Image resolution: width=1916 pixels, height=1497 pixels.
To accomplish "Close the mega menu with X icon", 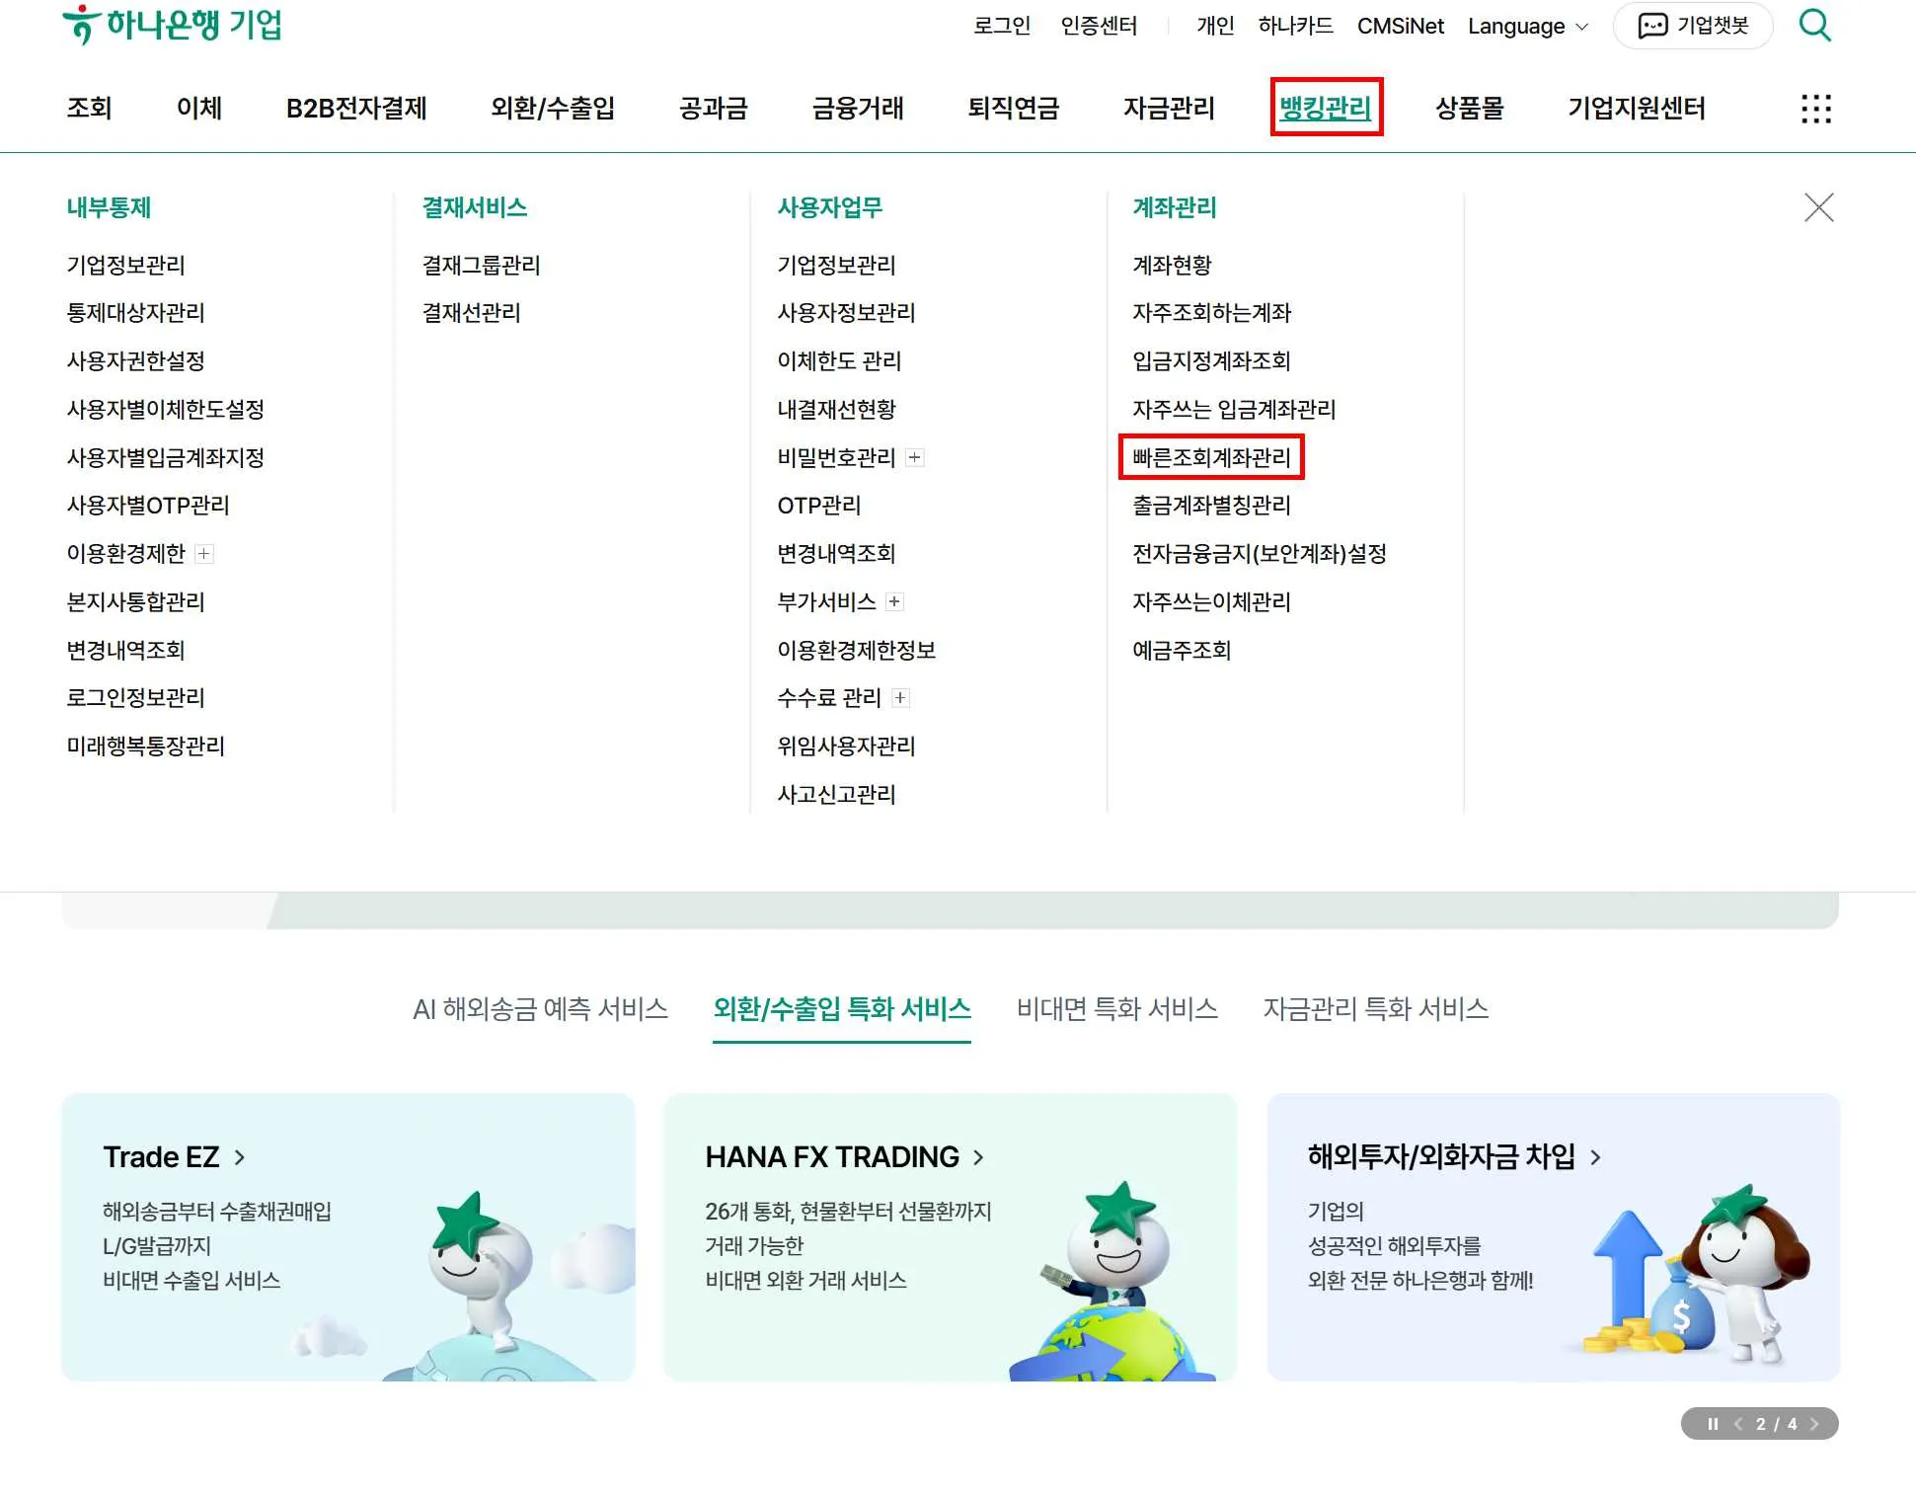I will pyautogui.click(x=1818, y=207).
